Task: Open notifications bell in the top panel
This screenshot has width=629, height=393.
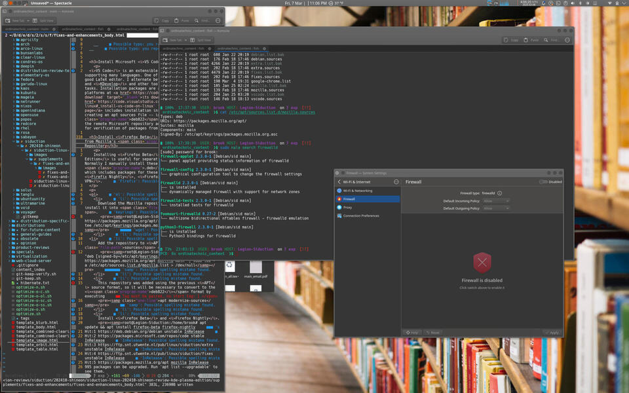Action: 543,3
